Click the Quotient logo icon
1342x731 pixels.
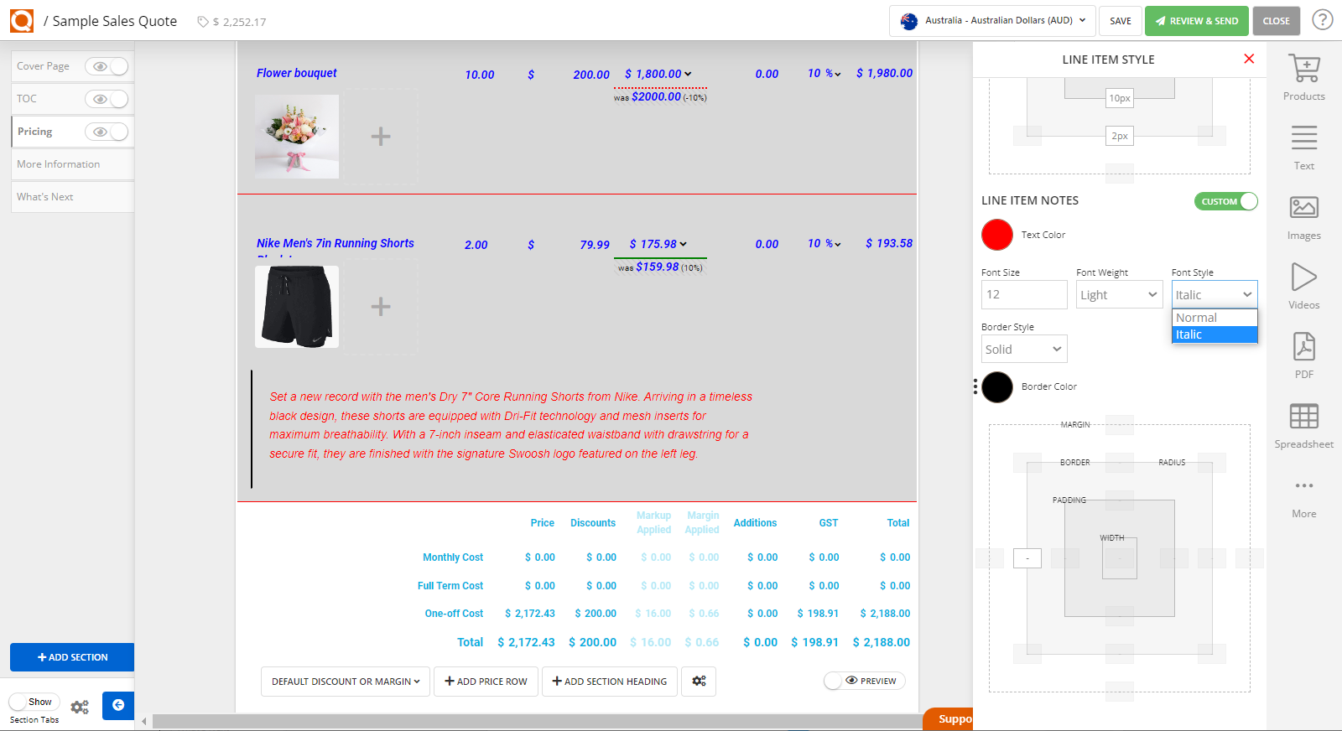22,21
